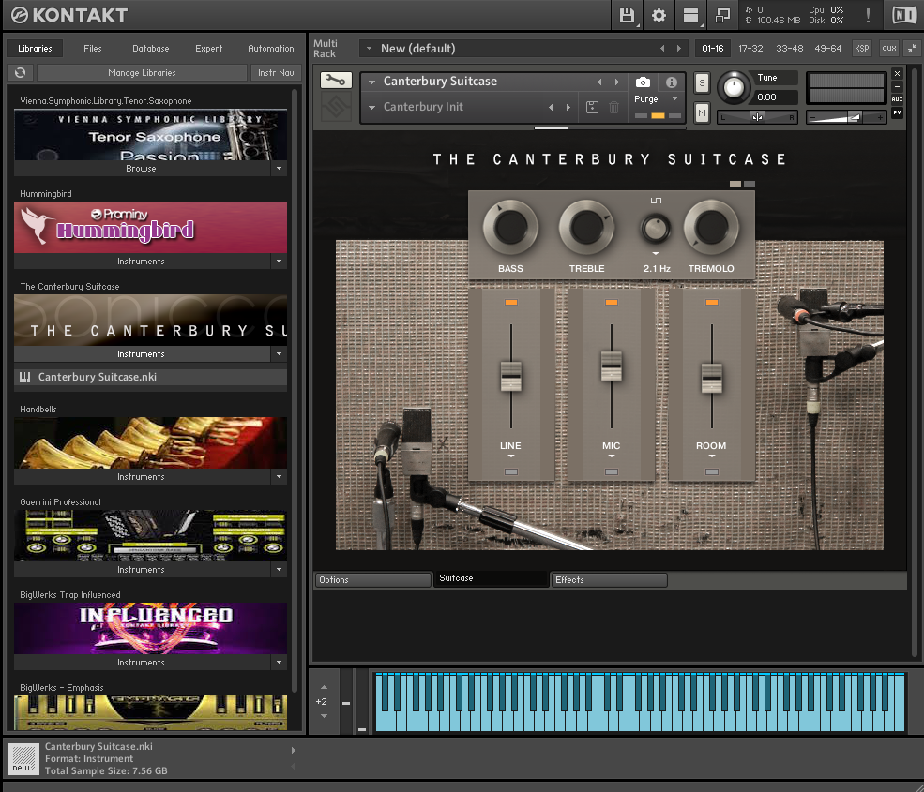Click the exclamation warning indicator
The image size is (924, 792).
[868, 15]
